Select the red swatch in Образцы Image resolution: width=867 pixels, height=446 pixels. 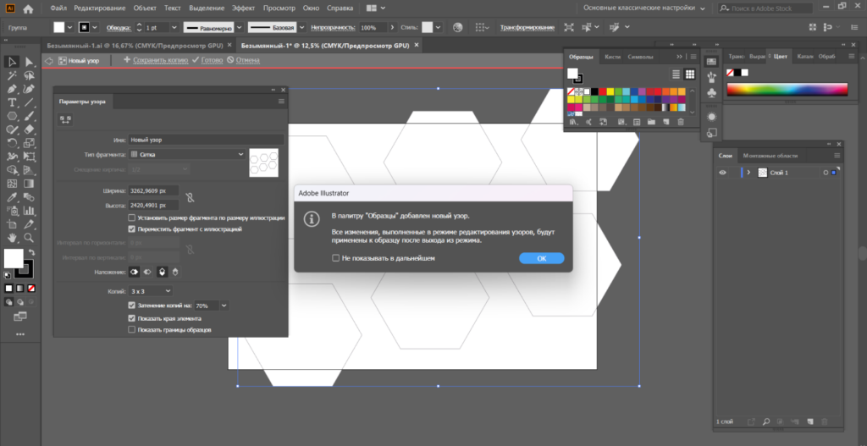602,91
